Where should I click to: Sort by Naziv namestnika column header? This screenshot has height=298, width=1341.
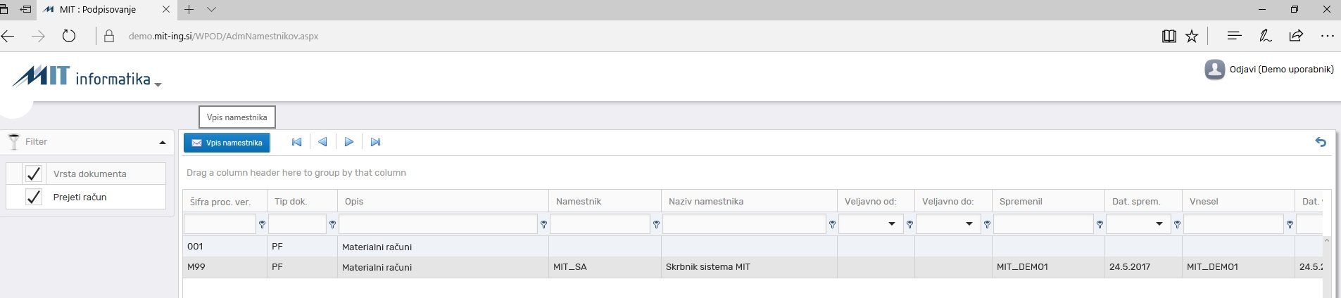[706, 201]
